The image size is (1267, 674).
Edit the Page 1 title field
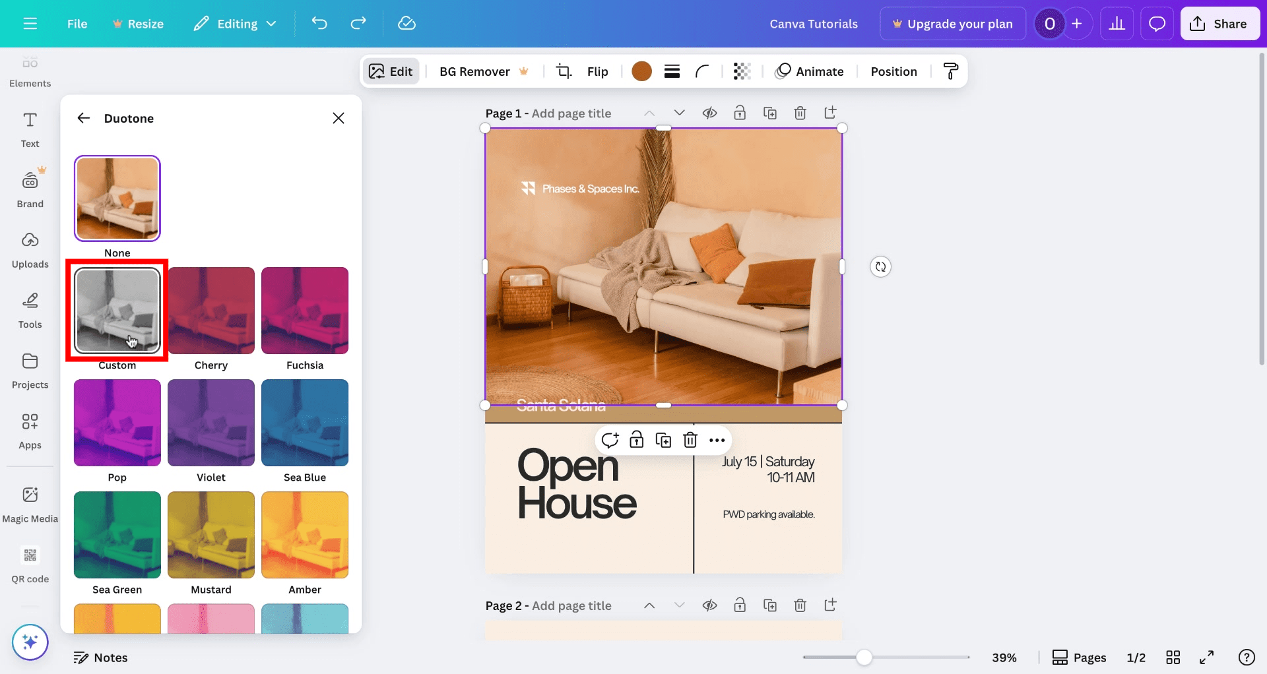(x=571, y=113)
